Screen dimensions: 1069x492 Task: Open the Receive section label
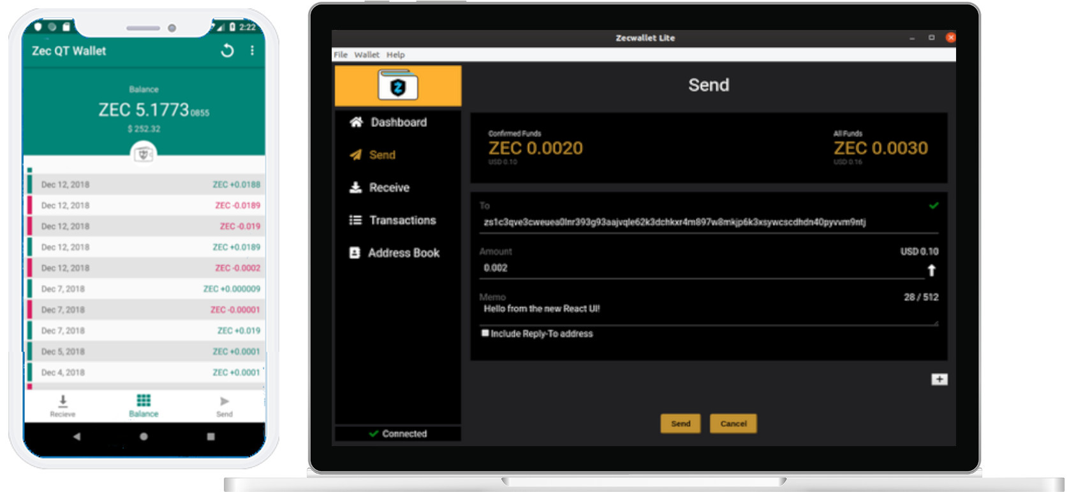pos(389,188)
